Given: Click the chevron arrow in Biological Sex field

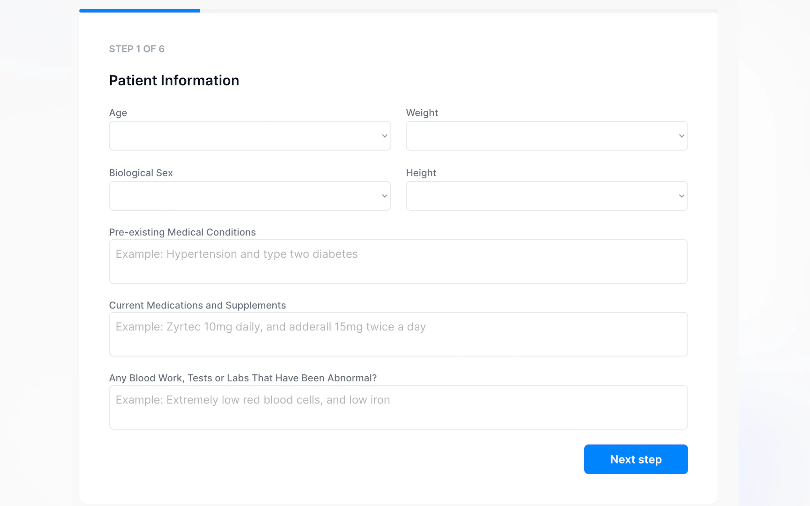Looking at the screenshot, I should click(384, 196).
